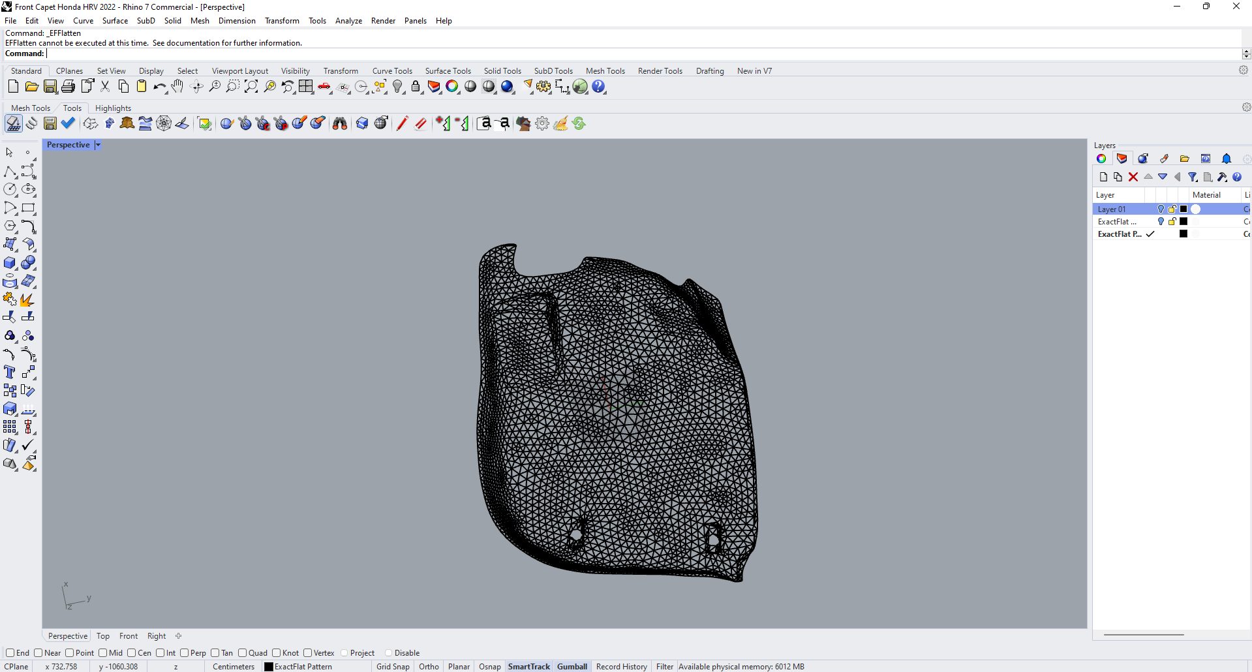Toggle the Ortho status bar button
The image size is (1252, 672).
coord(429,667)
